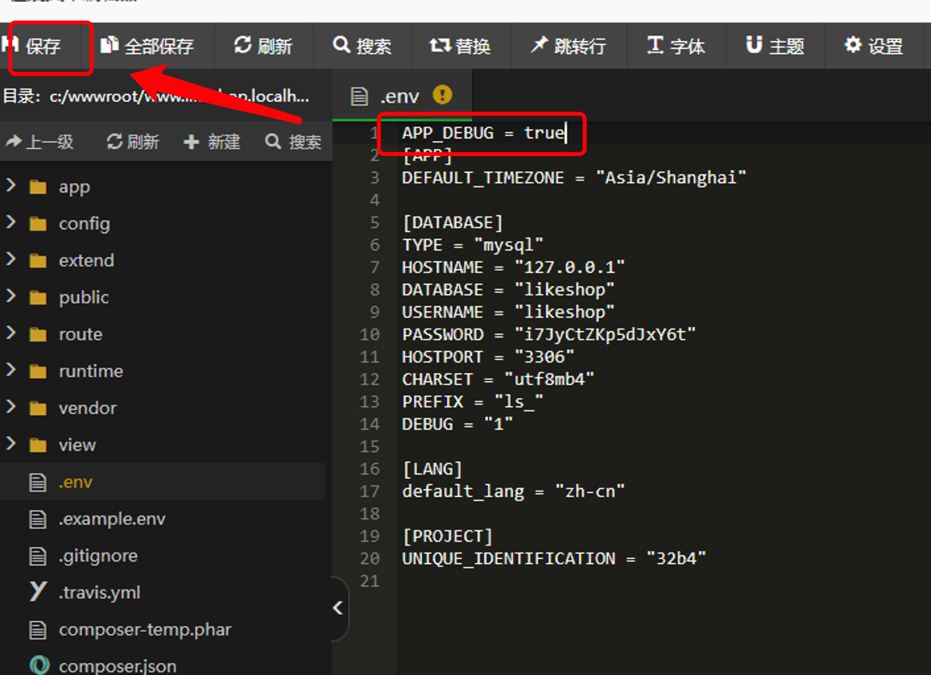Click line number 15 in gutter
This screenshot has width=931, height=675.
tap(370, 446)
